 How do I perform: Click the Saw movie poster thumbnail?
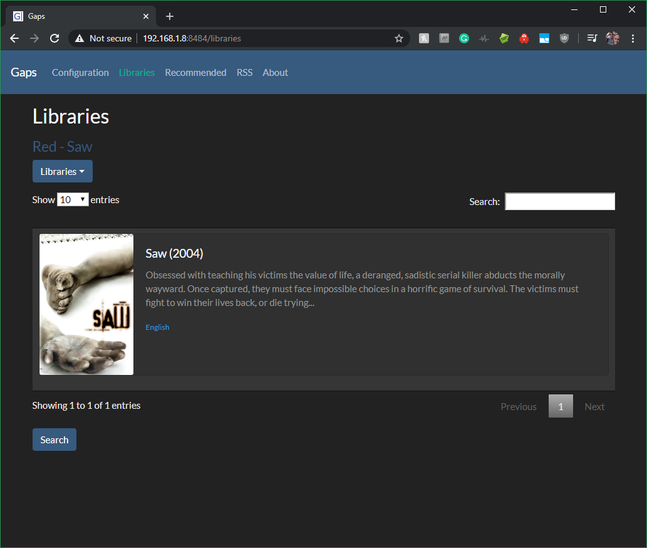click(86, 304)
